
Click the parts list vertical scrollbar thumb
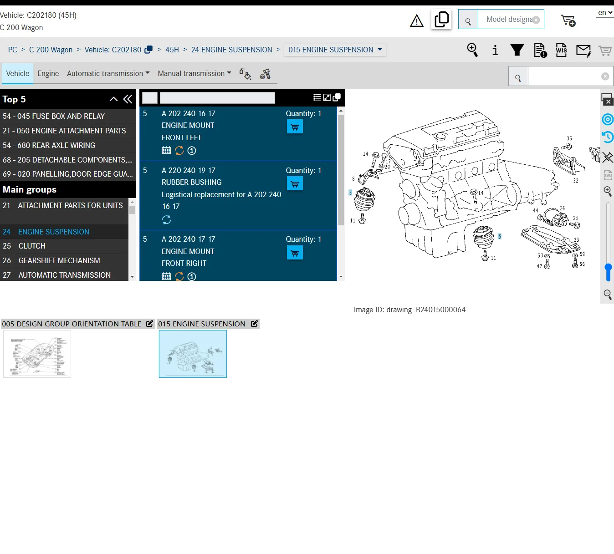341,170
